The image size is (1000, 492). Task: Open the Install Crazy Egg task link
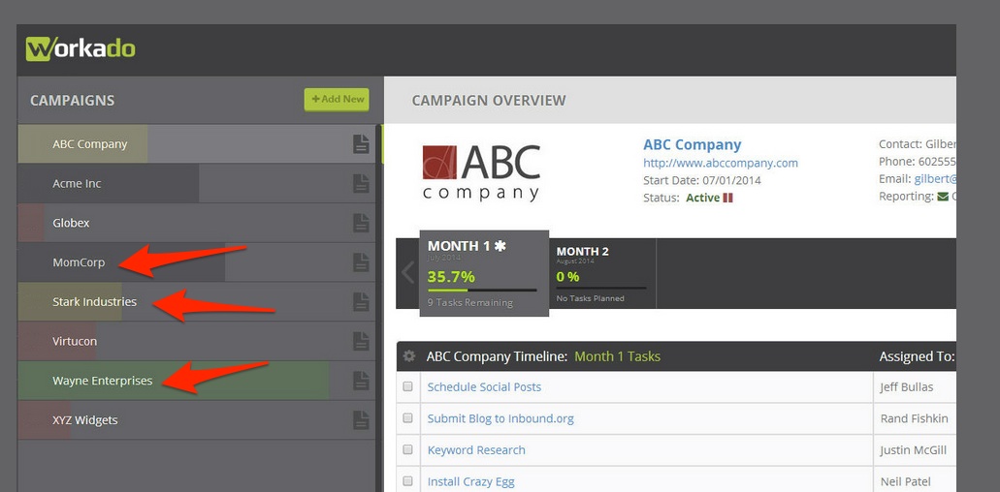tap(470, 481)
